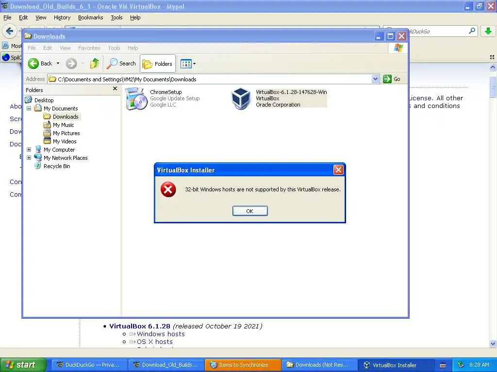
Task: Open the Windows hosts download link
Action: click(161, 334)
